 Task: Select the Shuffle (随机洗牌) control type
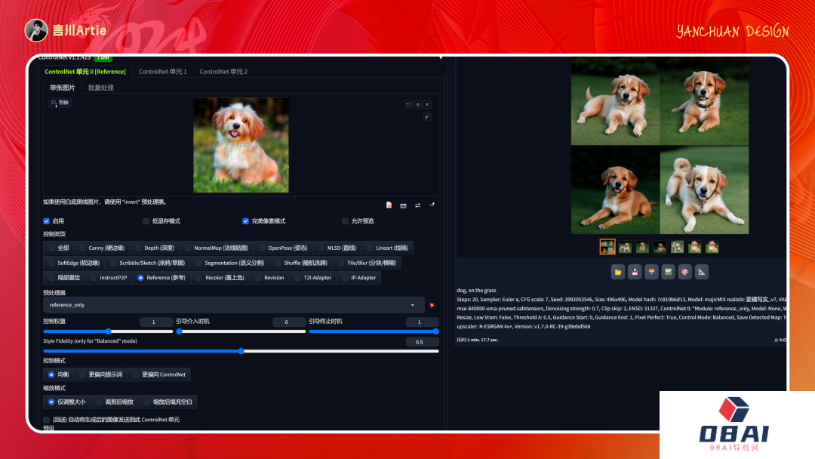coord(301,263)
